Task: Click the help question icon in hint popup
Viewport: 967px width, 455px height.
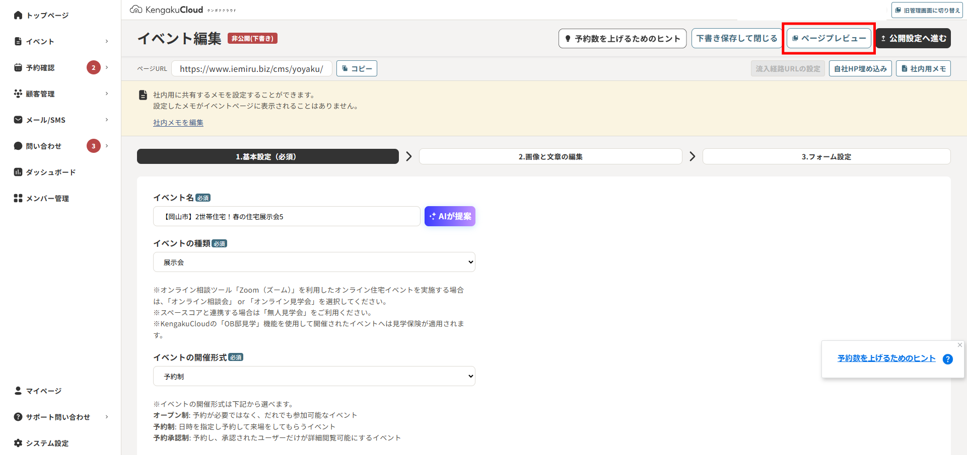Action: (x=948, y=359)
